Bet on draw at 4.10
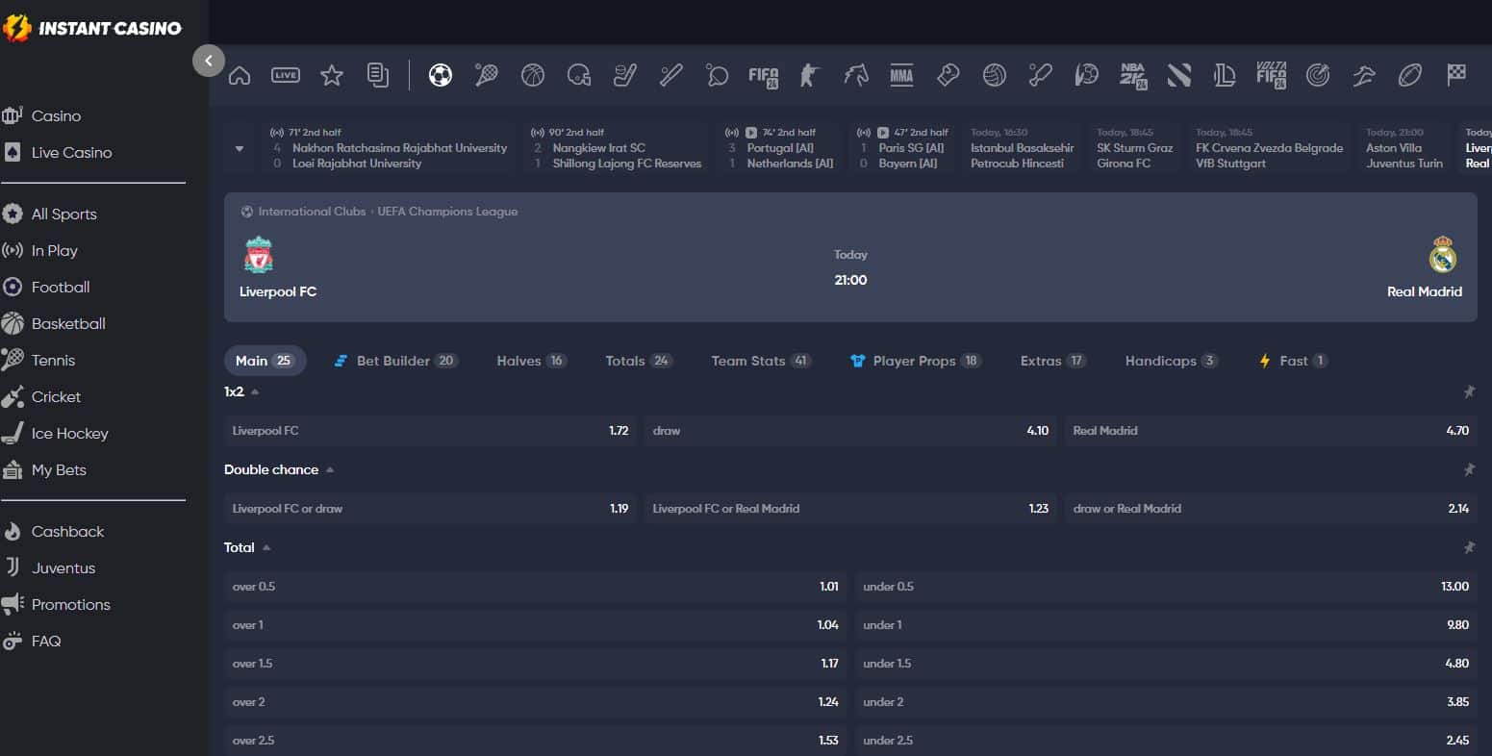Viewport: 1492px width, 756px height. tap(850, 430)
